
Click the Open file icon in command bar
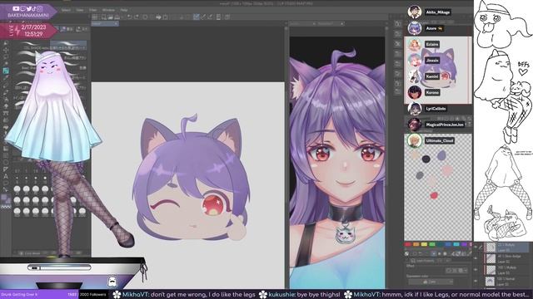111,17
